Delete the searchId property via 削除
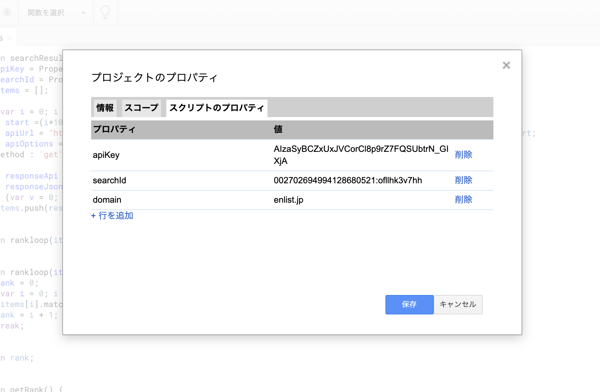The image size is (600, 392). coord(463,180)
